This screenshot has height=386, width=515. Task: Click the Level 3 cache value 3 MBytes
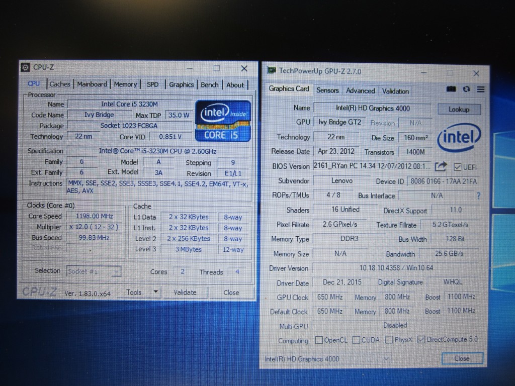click(188, 249)
